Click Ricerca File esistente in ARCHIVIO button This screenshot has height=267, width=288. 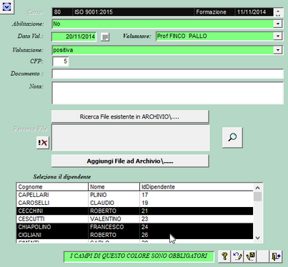[130, 116]
